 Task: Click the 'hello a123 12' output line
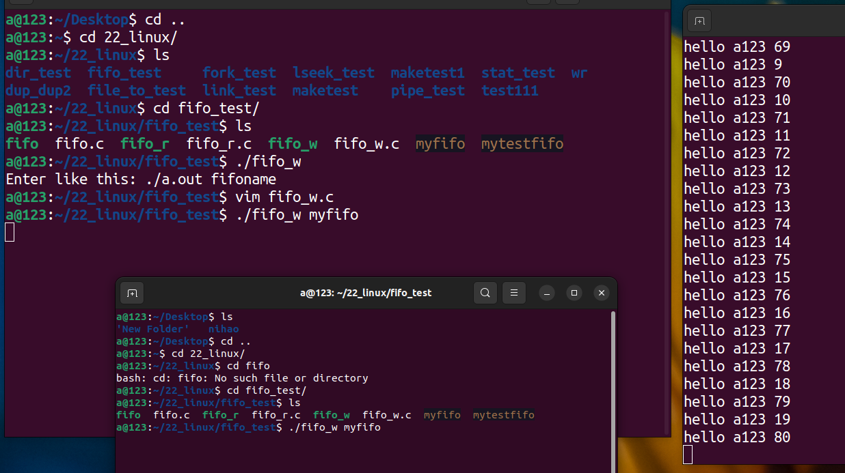click(737, 171)
